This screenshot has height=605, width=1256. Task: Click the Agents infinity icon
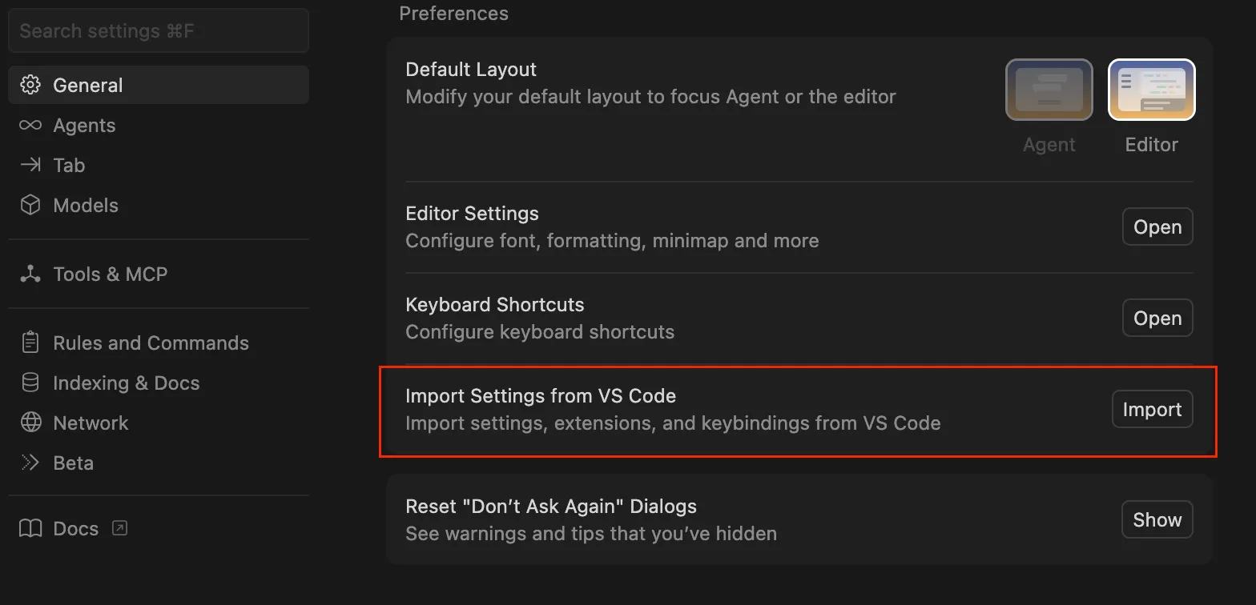point(30,126)
